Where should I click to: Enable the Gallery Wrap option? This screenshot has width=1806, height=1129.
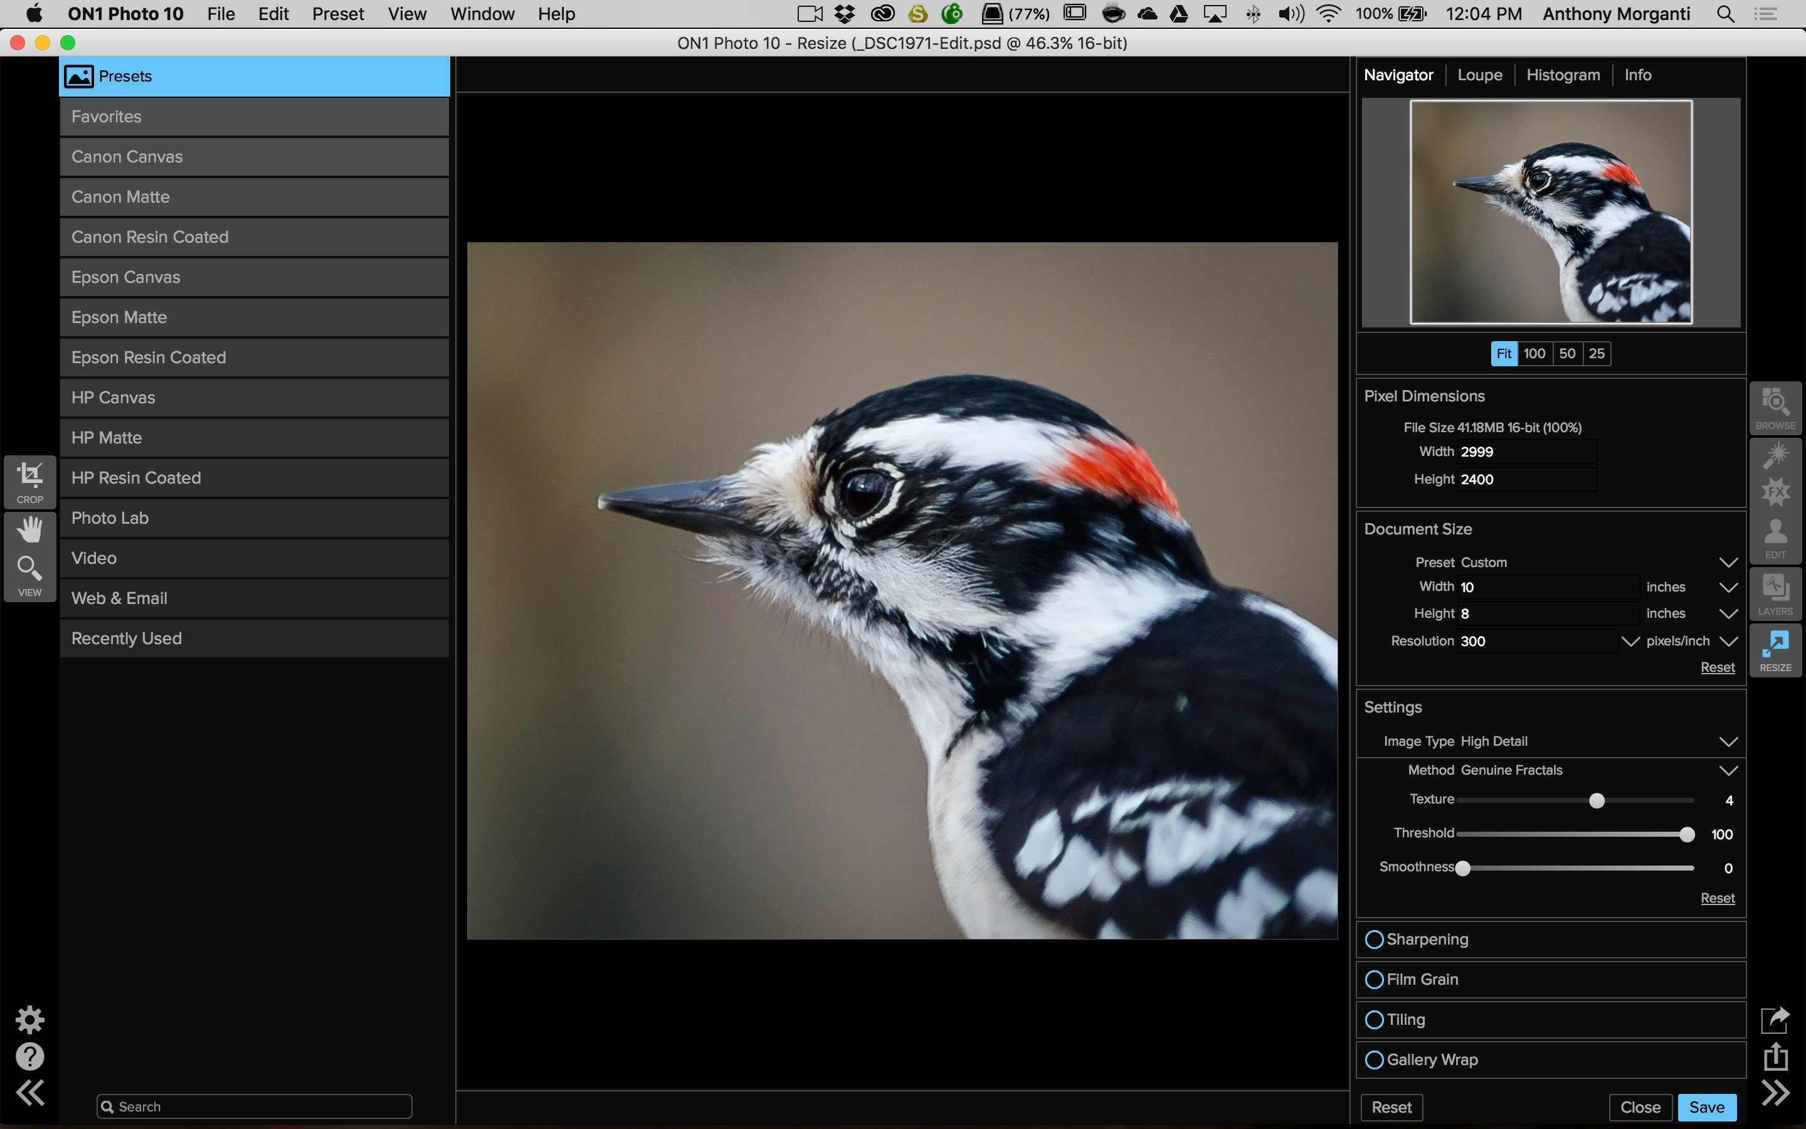[1374, 1059]
